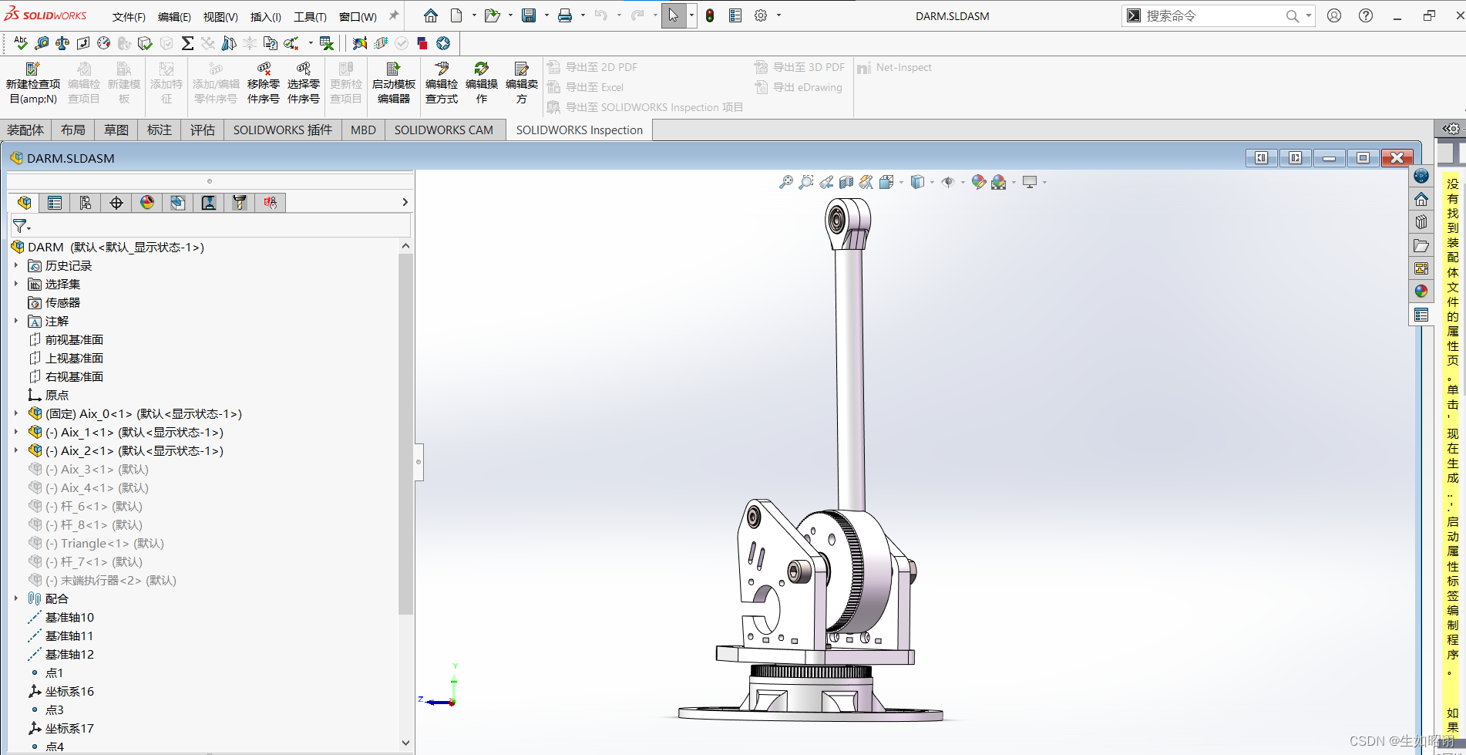Click 选择零件序号 button
This screenshot has width=1466, height=755.
coord(304,83)
